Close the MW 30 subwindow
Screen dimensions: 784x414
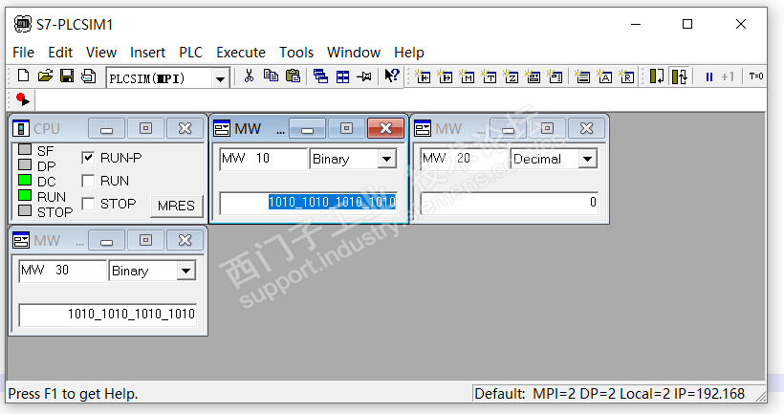(x=185, y=241)
